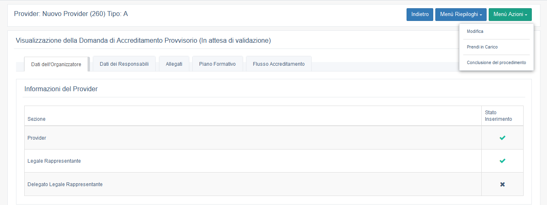Click the Stato Inserimento column header
The width and height of the screenshot is (547, 205).
(498, 116)
